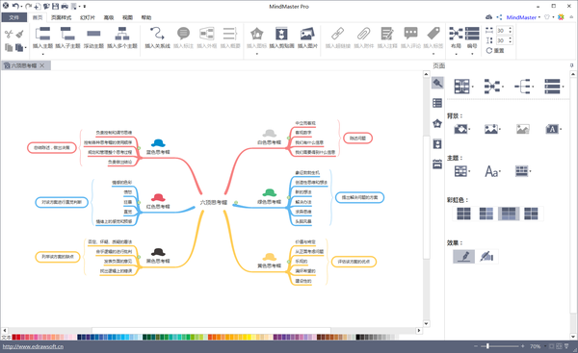Click the Insert Clipart icon
Viewport: 578px width, 353px height.
click(281, 34)
